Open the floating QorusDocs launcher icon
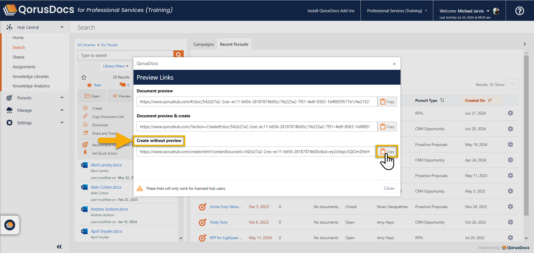This screenshot has width=534, height=253. click(x=10, y=225)
